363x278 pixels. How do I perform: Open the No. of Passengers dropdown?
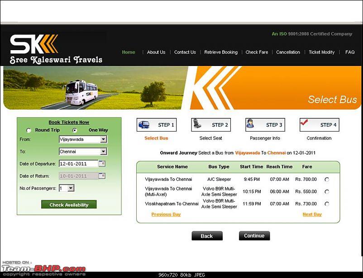(x=71, y=188)
